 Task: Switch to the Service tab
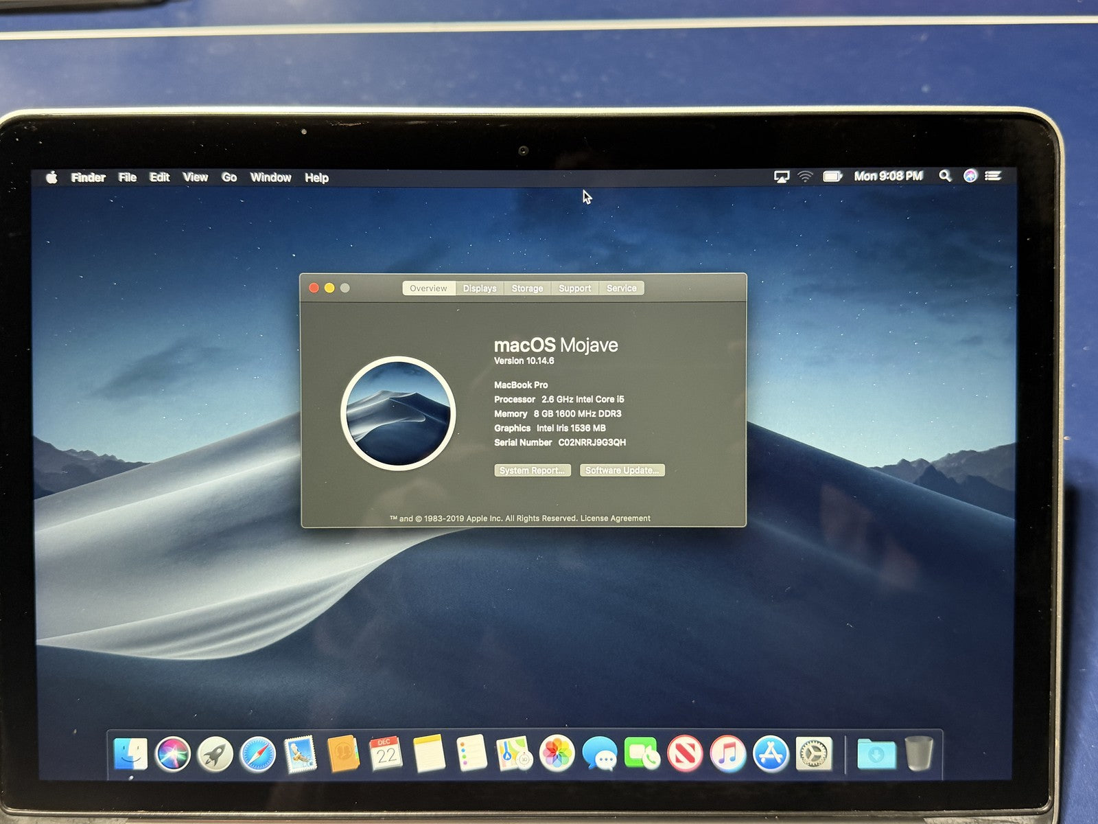pos(622,288)
